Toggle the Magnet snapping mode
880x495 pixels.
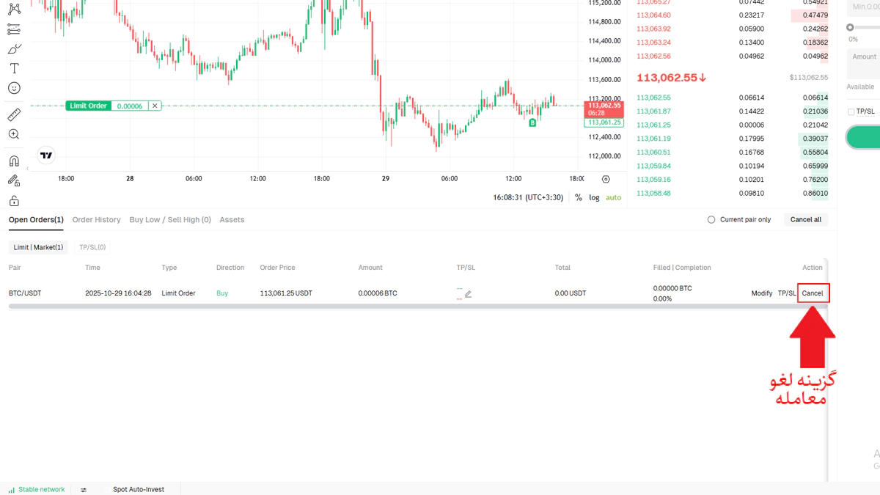point(14,161)
